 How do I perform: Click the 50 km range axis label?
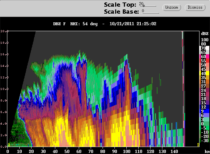67,151
